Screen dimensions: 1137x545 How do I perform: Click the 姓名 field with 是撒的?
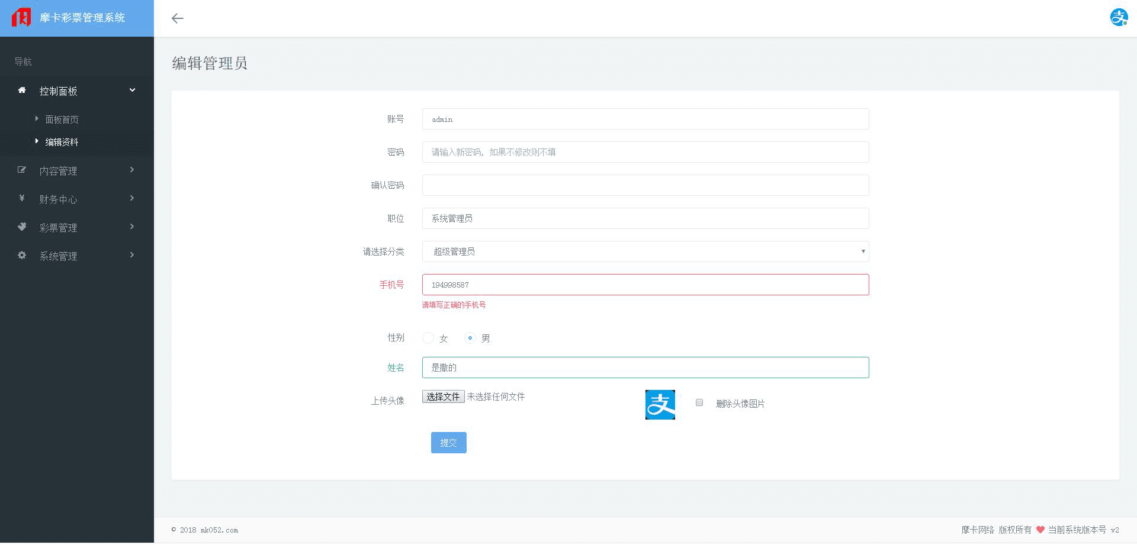pos(645,367)
